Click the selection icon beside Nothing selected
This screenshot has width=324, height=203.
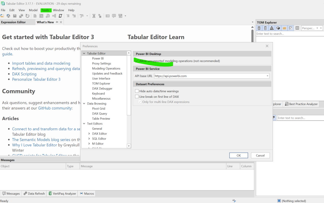pos(279,201)
